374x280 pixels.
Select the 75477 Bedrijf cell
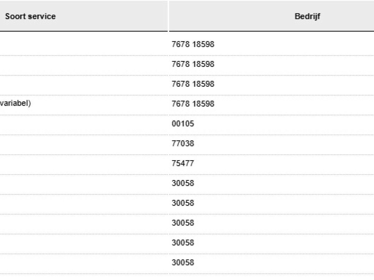pyautogui.click(x=183, y=163)
